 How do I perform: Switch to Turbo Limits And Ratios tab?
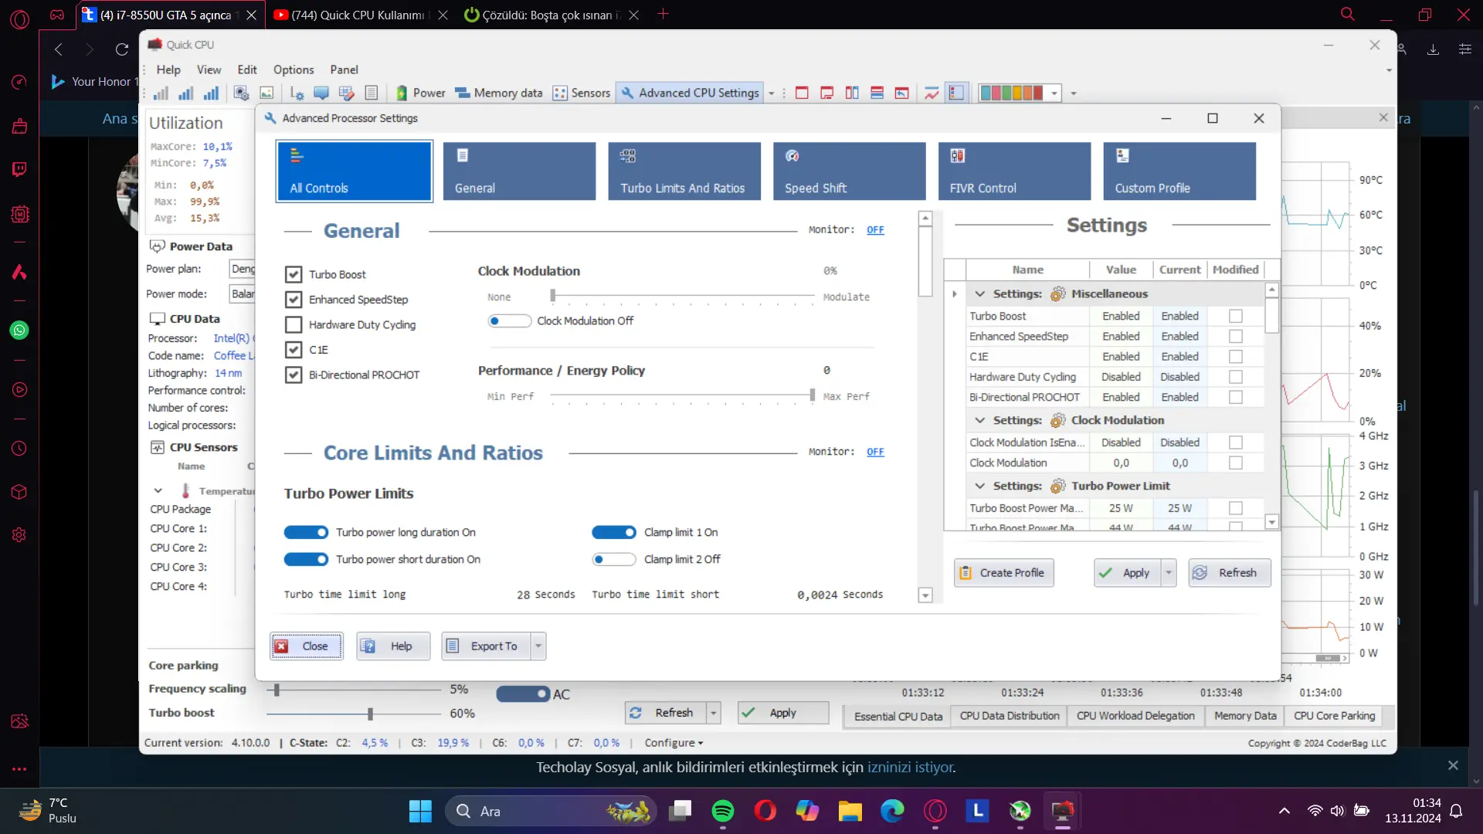point(684,171)
